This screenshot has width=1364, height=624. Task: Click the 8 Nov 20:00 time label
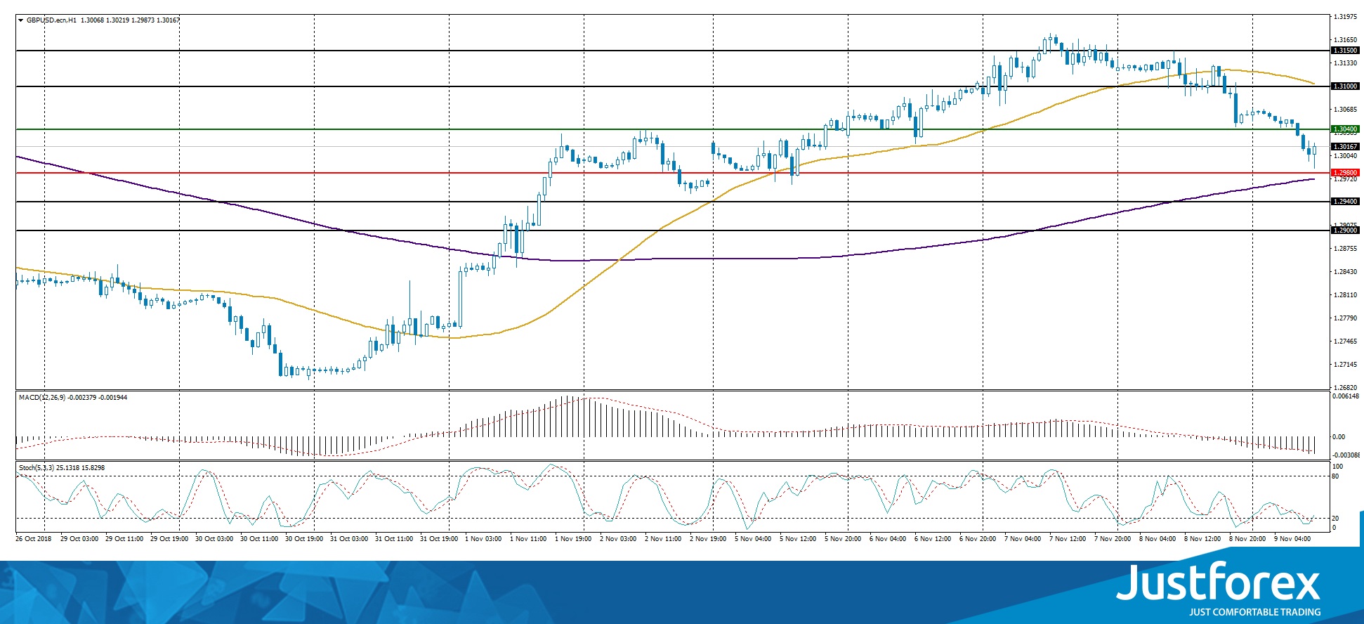(1247, 539)
